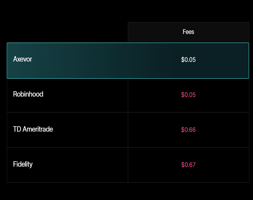The image size is (253, 200).
Task: Click inside the Fees header cell
Action: (x=188, y=32)
